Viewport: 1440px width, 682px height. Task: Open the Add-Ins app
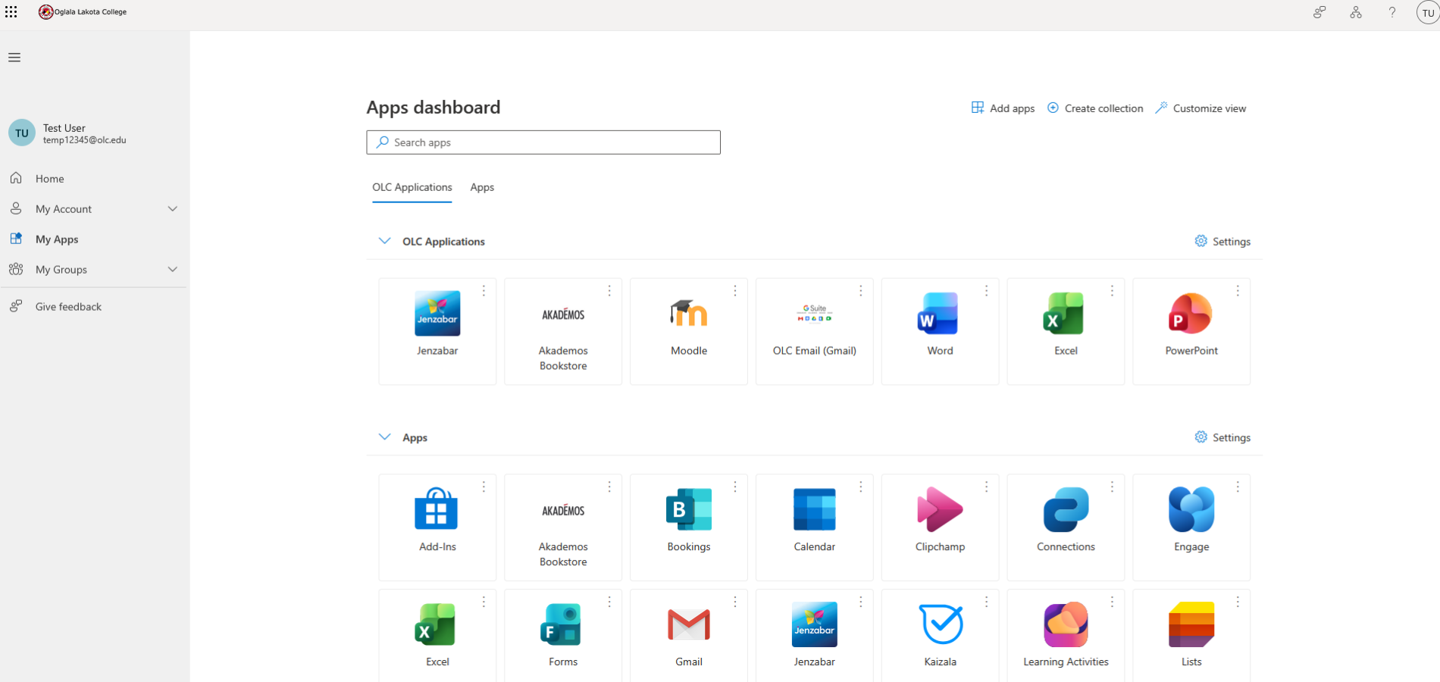point(437,527)
